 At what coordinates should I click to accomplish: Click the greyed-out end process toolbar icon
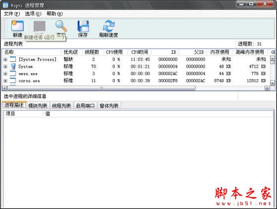pyautogui.click(x=40, y=26)
